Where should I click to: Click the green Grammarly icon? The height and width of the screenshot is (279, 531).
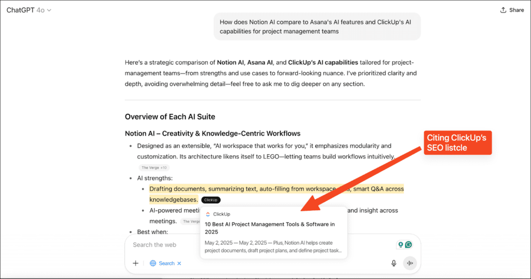[409, 245]
